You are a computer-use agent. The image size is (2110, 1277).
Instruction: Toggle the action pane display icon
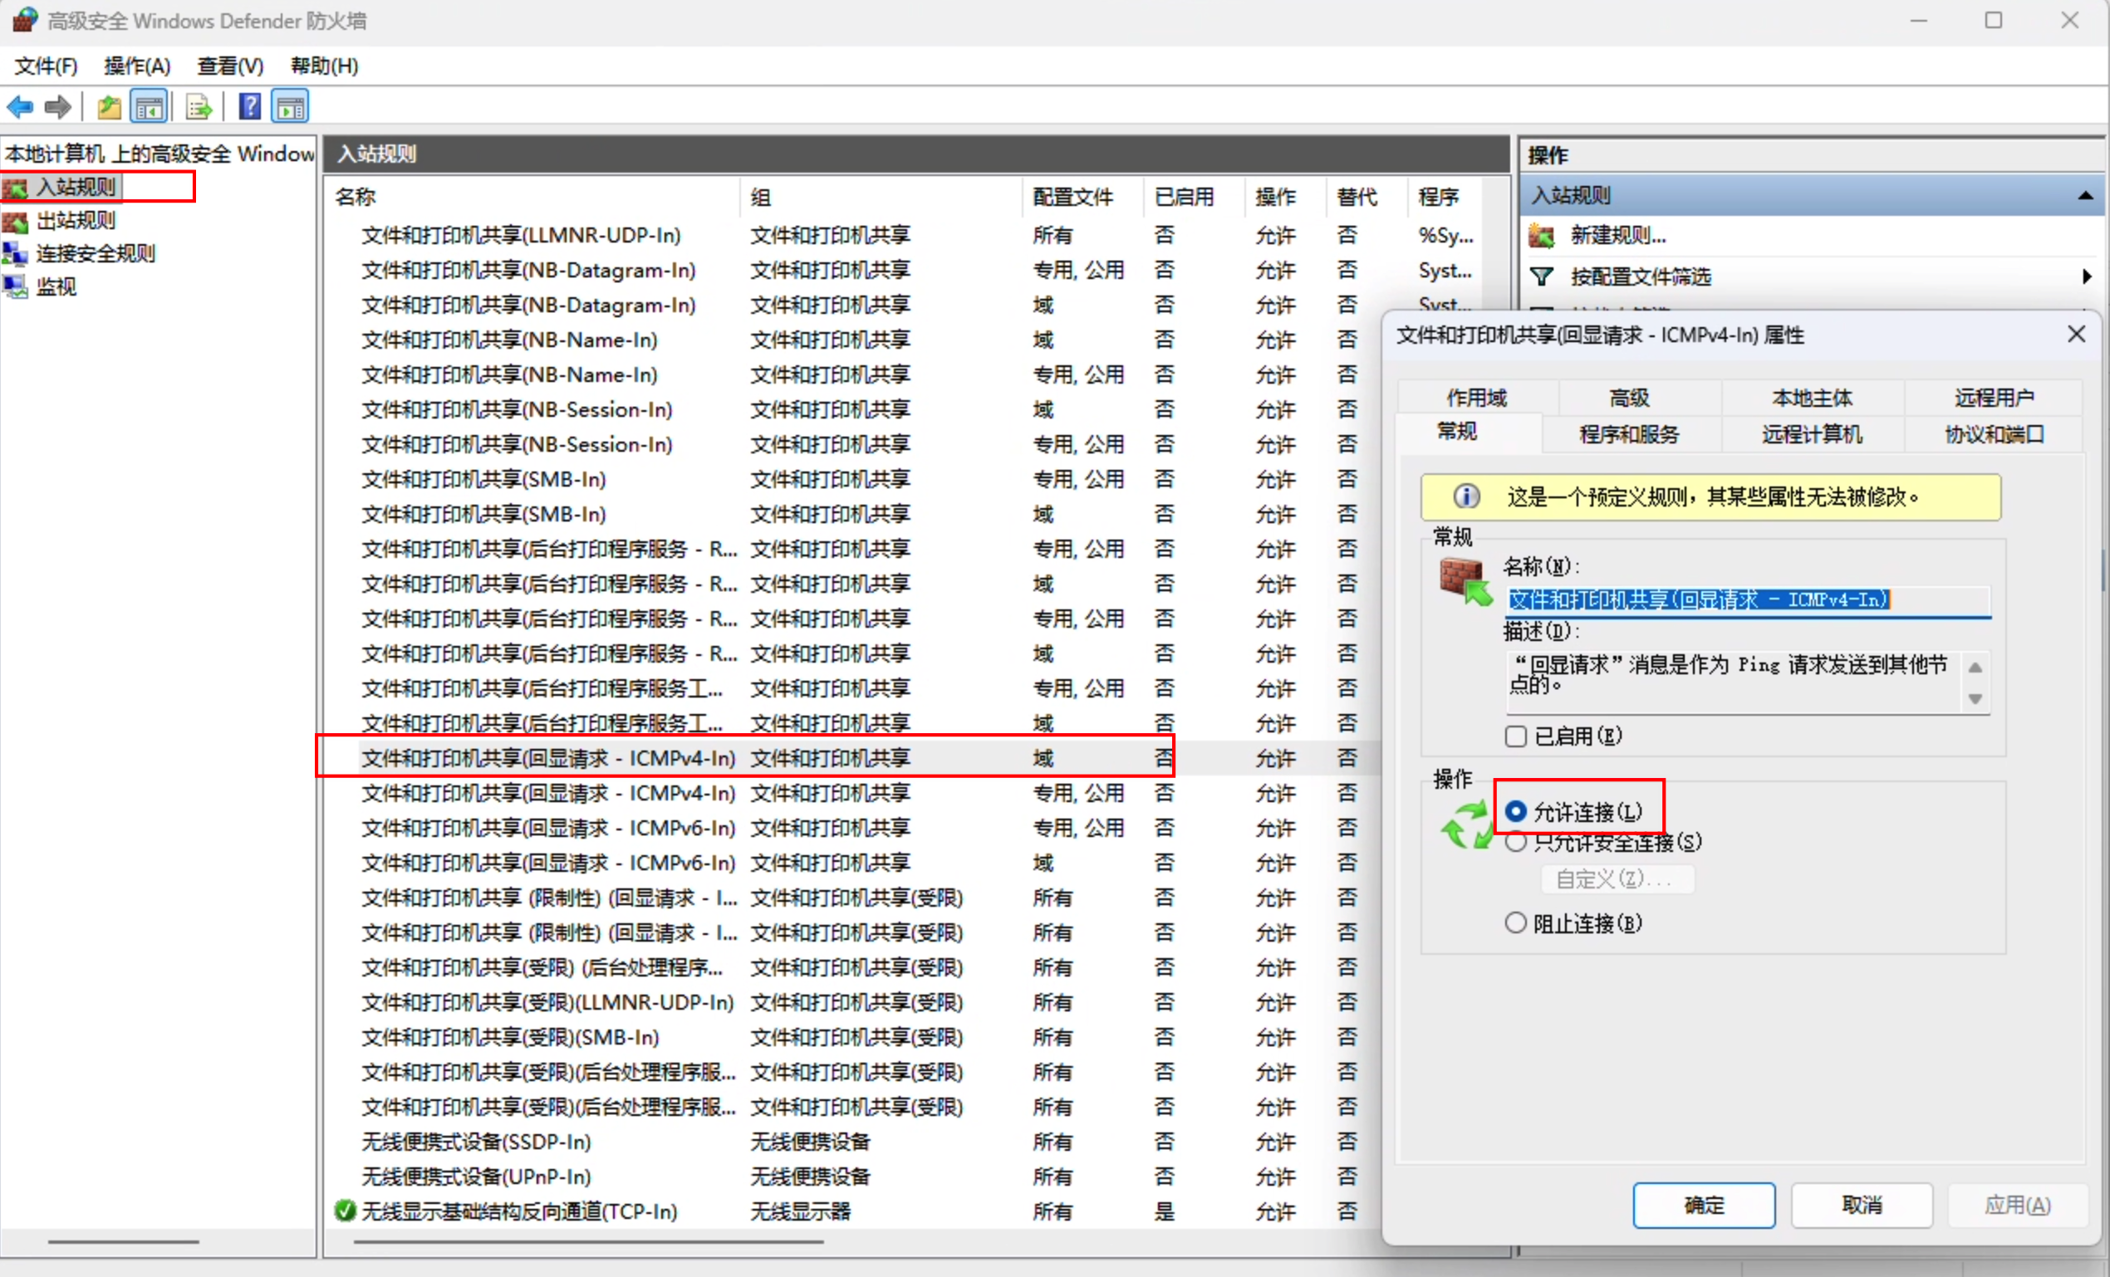(289, 106)
